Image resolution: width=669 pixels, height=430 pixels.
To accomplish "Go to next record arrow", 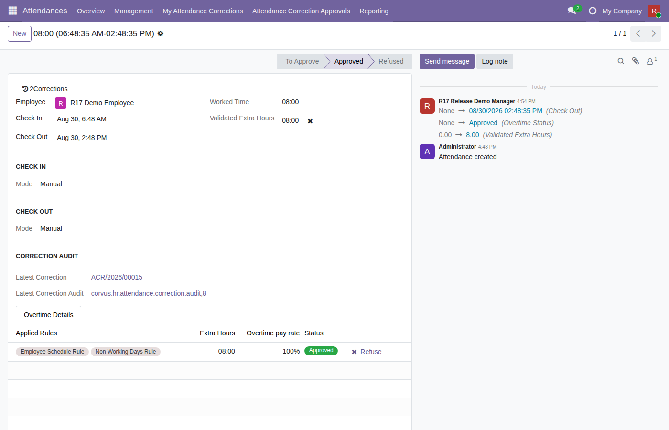I will (x=654, y=33).
